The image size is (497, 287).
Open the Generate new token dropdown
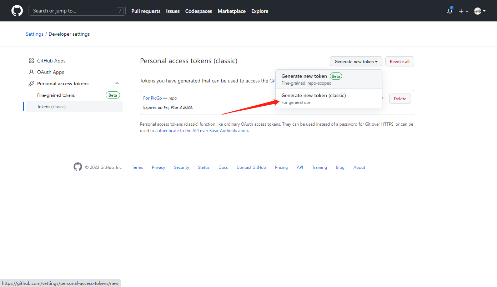356,61
